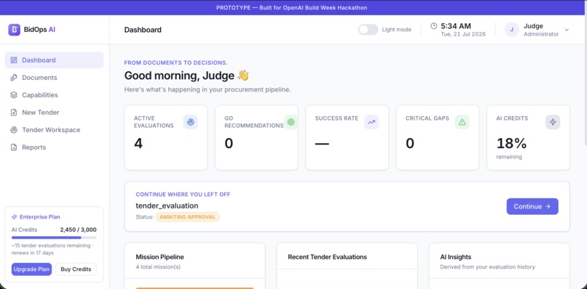Click the AI Credits 18% card
The width and height of the screenshot is (587, 289).
point(528,137)
